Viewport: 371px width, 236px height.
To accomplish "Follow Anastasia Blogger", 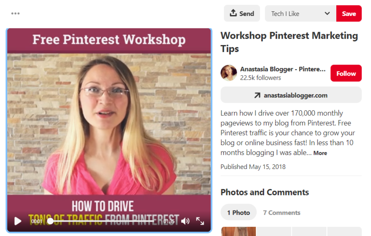I will [346, 73].
